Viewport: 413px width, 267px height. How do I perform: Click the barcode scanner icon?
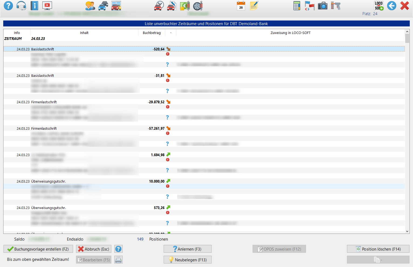336,6
